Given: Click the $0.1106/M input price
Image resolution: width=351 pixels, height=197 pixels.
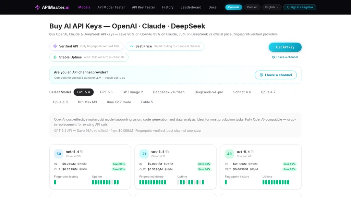Looking at the screenshot, I should pyautogui.click(x=240, y=164).
